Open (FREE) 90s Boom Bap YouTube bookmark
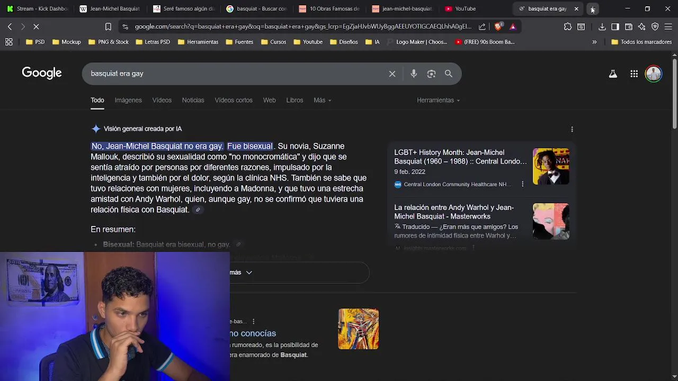The image size is (678, 381). coord(485,42)
